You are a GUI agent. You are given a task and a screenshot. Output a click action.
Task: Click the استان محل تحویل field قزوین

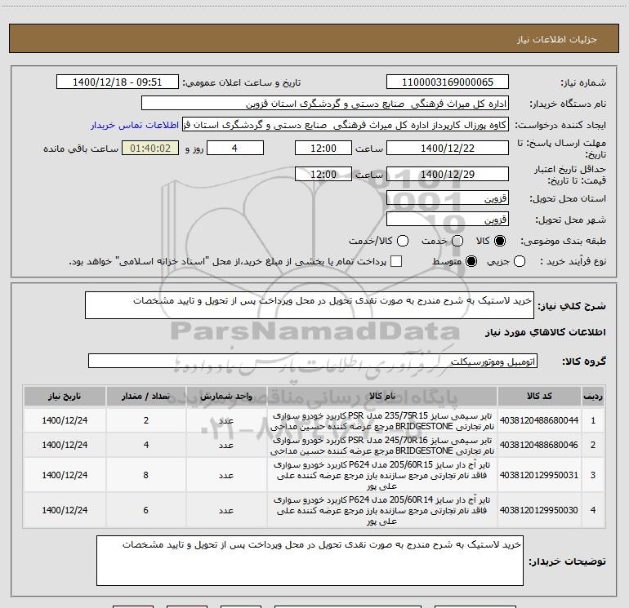click(448, 198)
